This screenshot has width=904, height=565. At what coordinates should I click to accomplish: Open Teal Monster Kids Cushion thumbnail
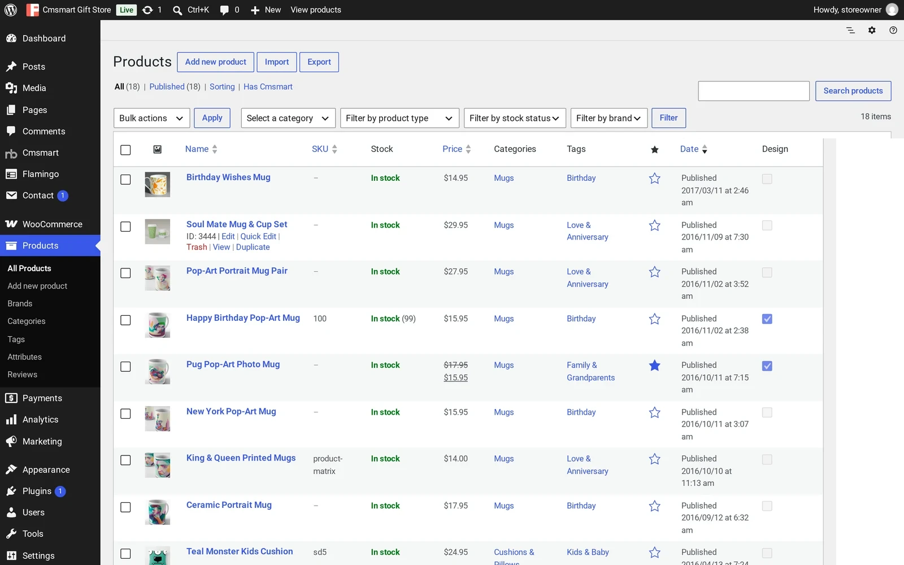pyautogui.click(x=158, y=555)
